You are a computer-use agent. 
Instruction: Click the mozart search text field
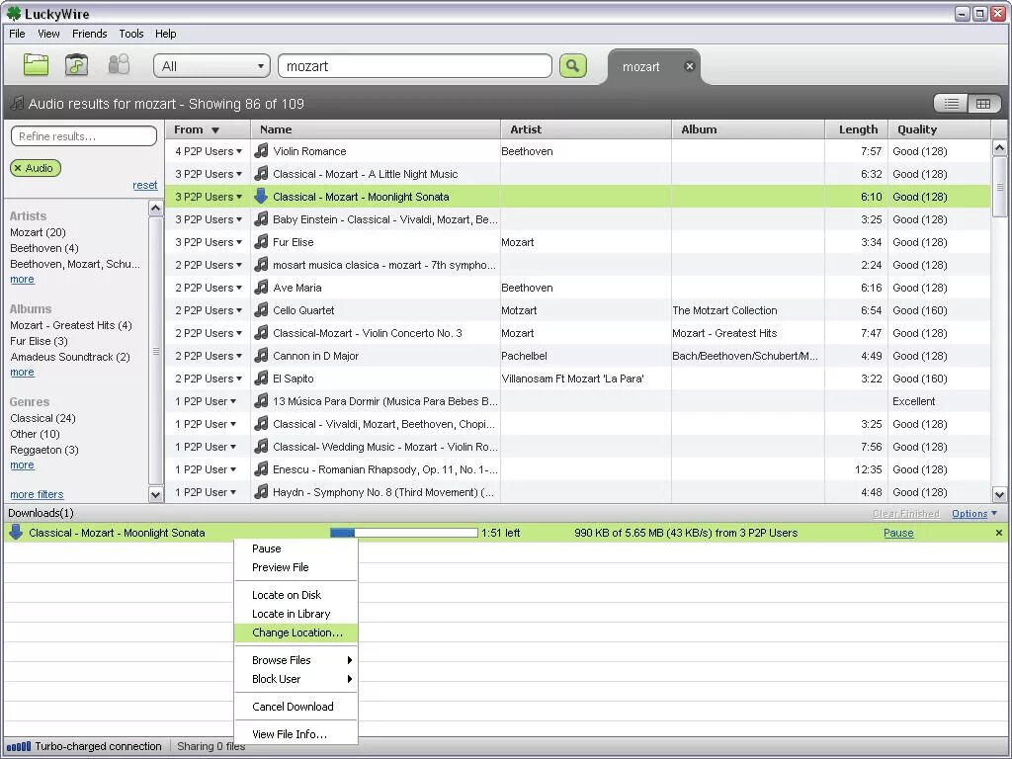click(x=415, y=66)
